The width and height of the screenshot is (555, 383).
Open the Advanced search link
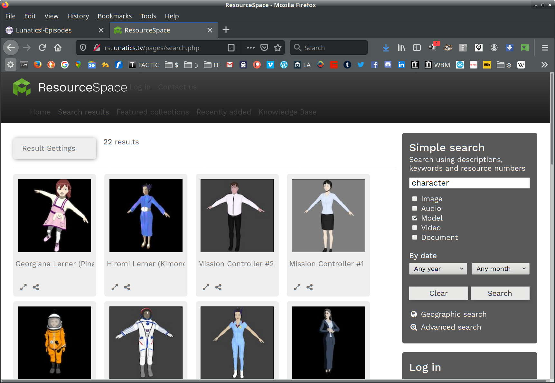tap(451, 327)
